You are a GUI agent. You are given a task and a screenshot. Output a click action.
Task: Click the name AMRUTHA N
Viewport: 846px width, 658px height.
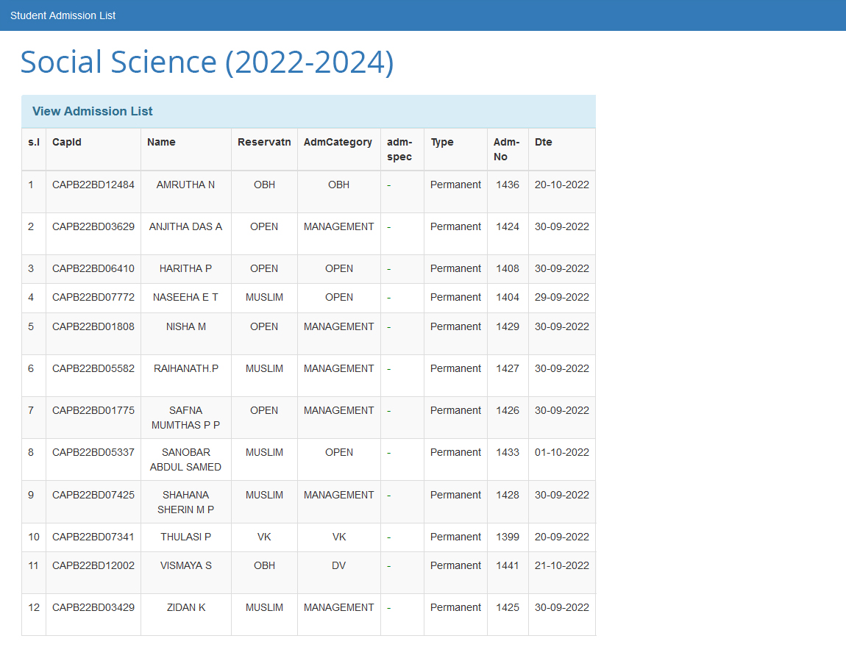click(185, 185)
